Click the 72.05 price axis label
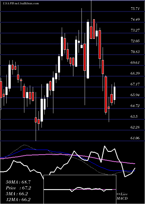Screen dimensions: 145x204 coord(135,41)
